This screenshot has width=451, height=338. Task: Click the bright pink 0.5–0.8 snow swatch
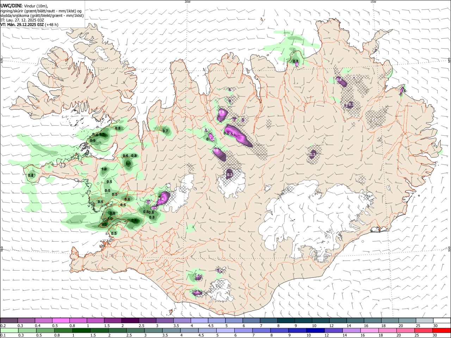click(61, 321)
